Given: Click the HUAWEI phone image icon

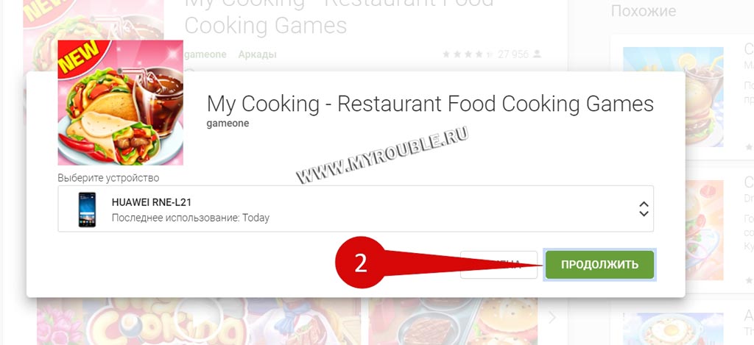Looking at the screenshot, I should coord(87,210).
